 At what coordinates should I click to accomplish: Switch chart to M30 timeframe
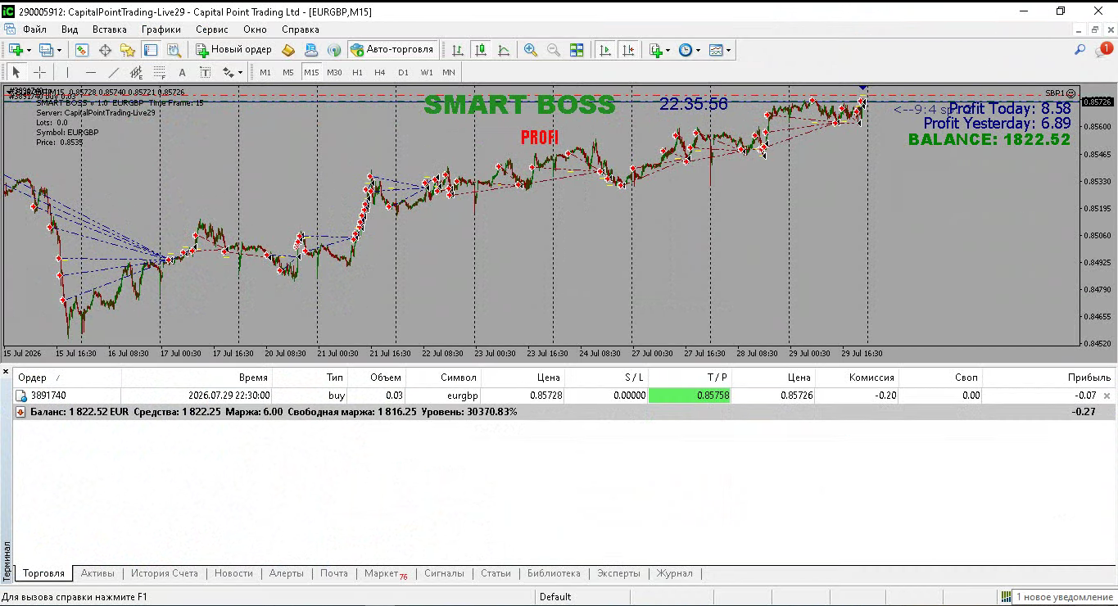[334, 72]
